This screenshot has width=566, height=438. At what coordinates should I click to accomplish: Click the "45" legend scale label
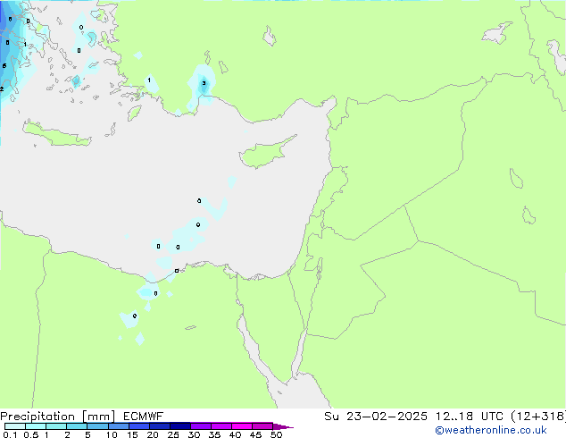coord(256,434)
